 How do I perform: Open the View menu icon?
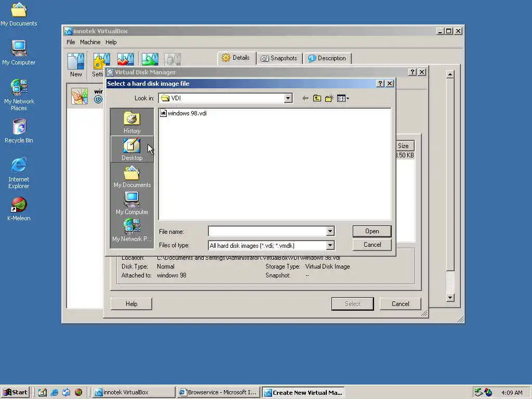[343, 98]
